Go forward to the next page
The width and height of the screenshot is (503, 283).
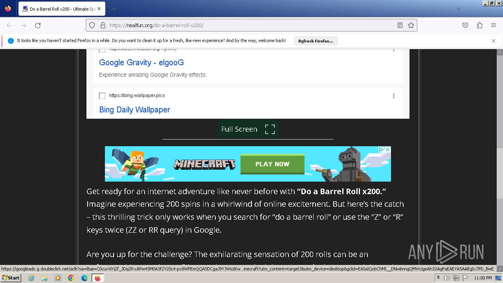tap(24, 25)
